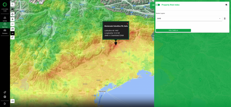231x107 pixels.
Task: Click the logout icon in sidebar
Action: point(5,104)
